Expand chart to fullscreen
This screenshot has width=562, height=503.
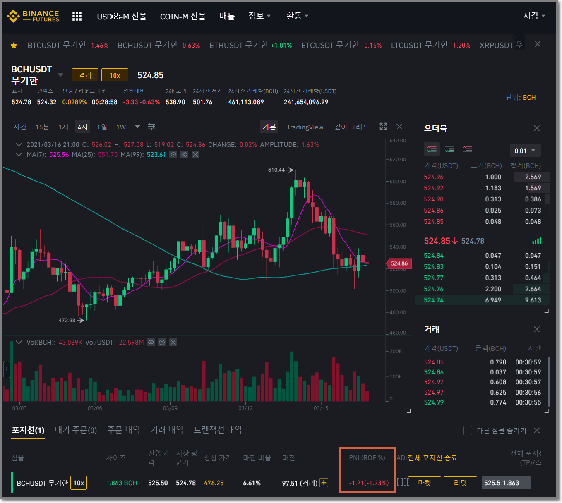(x=384, y=127)
